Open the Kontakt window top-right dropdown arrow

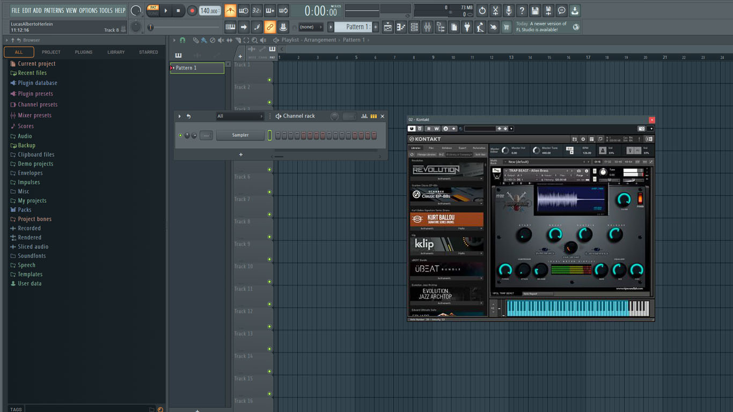click(651, 129)
